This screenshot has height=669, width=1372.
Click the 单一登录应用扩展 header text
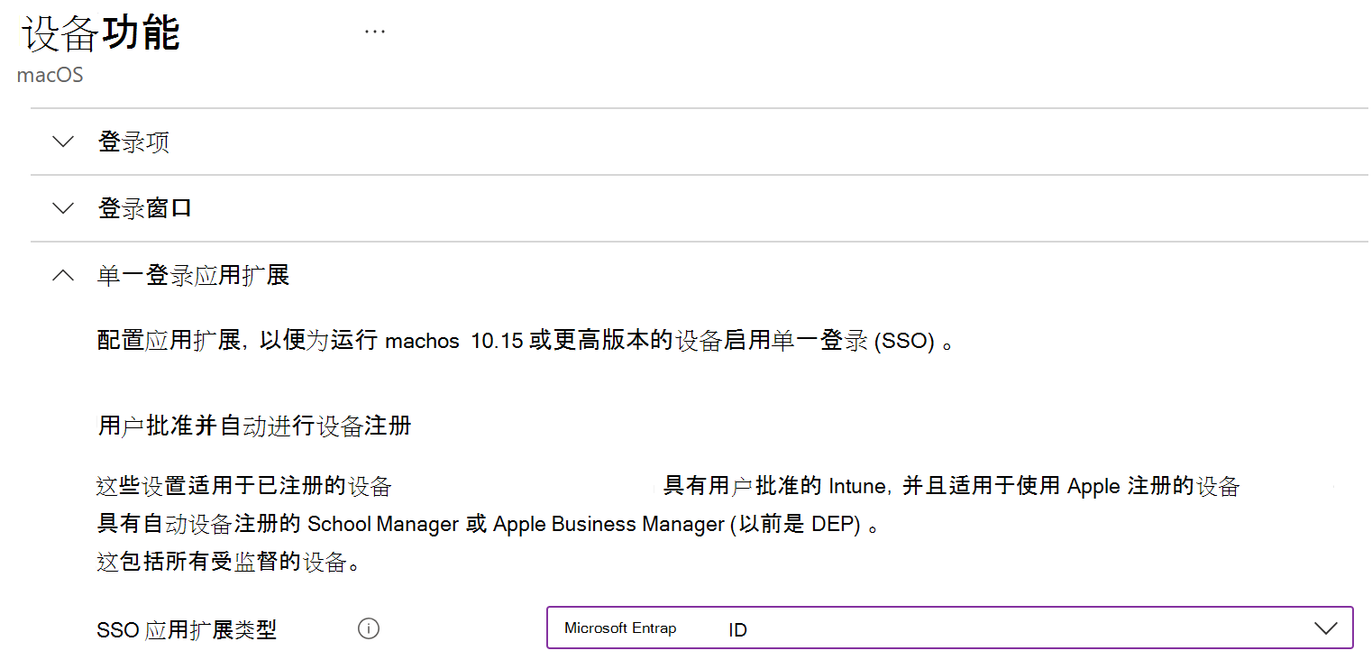[x=193, y=275]
